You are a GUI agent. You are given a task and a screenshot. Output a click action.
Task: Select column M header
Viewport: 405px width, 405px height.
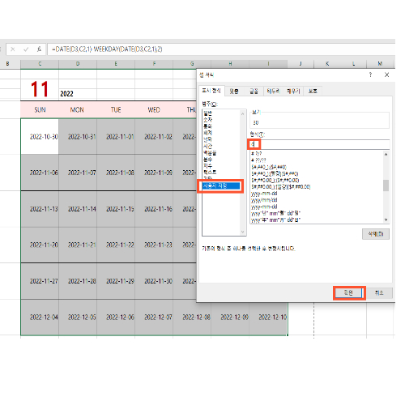click(380, 64)
